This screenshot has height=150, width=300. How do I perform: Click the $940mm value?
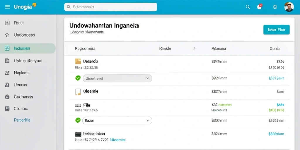(219, 62)
